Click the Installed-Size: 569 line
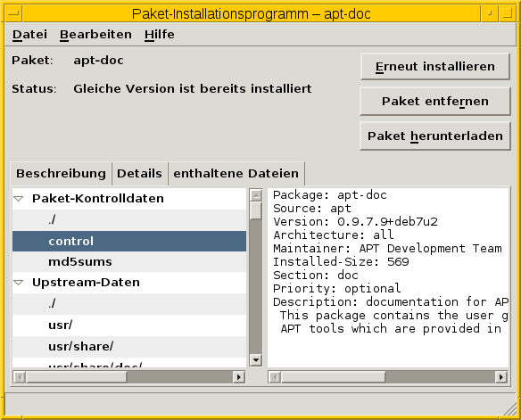This screenshot has height=420, width=521. [x=341, y=262]
